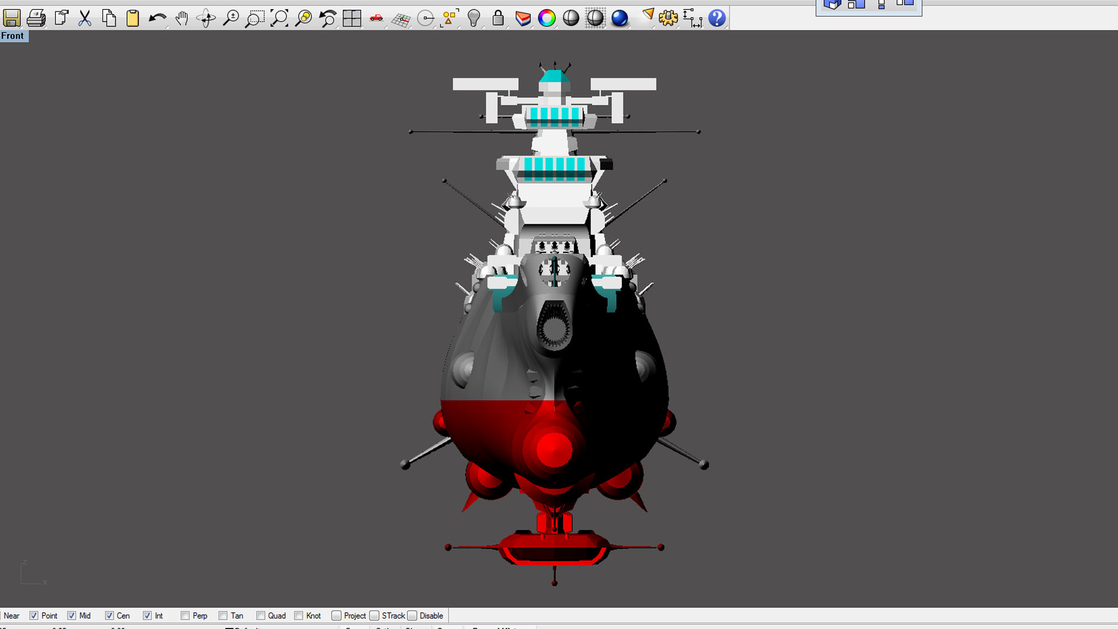Click the Undo arrow icon
The height and width of the screenshot is (629, 1118).
click(x=157, y=18)
